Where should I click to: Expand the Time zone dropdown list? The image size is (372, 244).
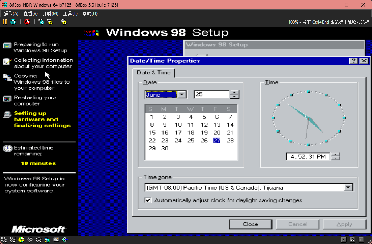348,188
